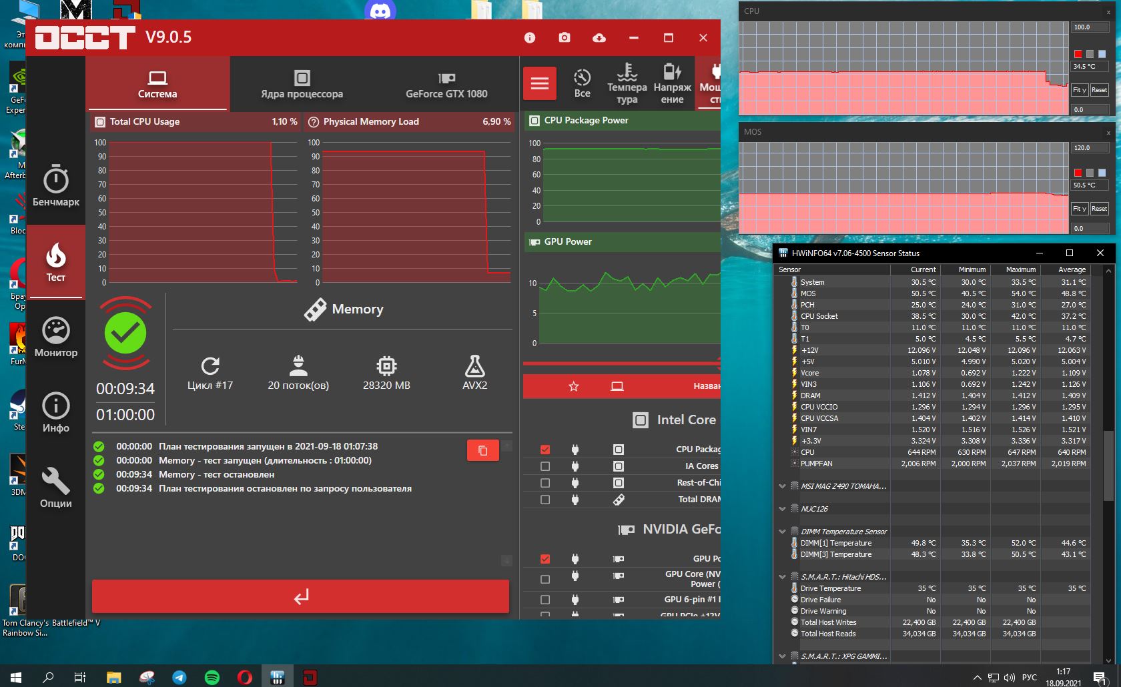Click the volume icon in system tray
1121x687 pixels.
coord(1009,678)
